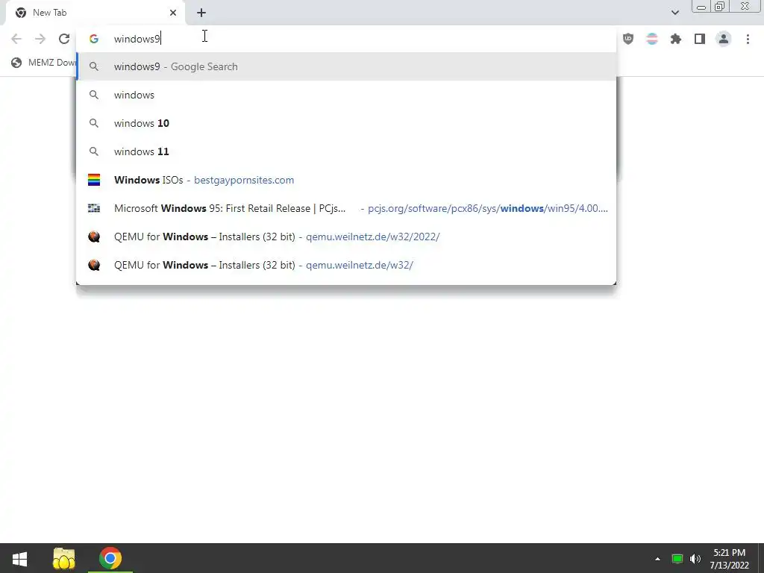Open the Windows ISOs suggestion
764x573 pixels.
point(346,180)
